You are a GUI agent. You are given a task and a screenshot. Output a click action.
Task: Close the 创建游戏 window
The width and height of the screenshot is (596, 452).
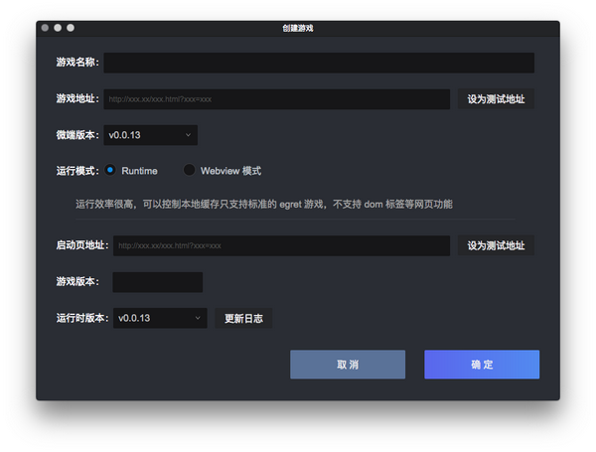pos(45,28)
